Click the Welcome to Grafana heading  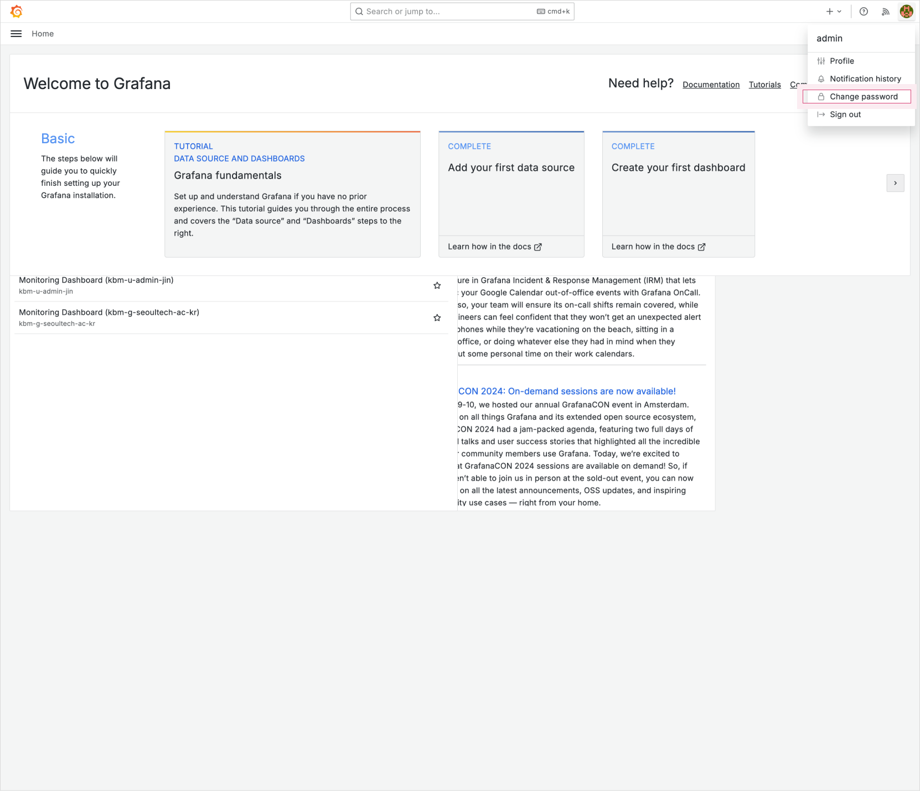[x=97, y=84]
